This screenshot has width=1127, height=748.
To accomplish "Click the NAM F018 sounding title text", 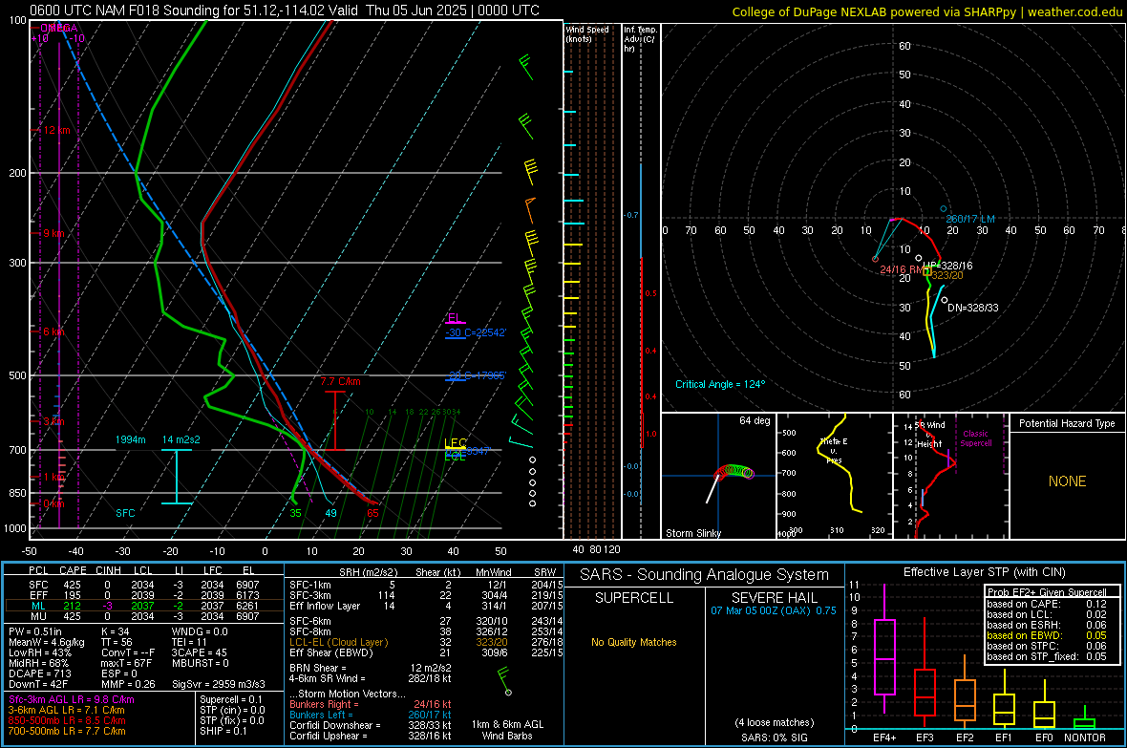I will pos(284,11).
